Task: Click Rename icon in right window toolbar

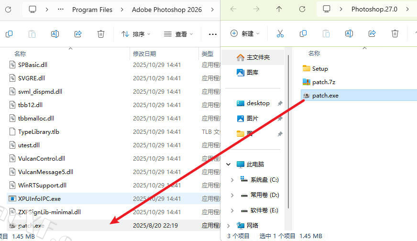Action: [x=349, y=33]
